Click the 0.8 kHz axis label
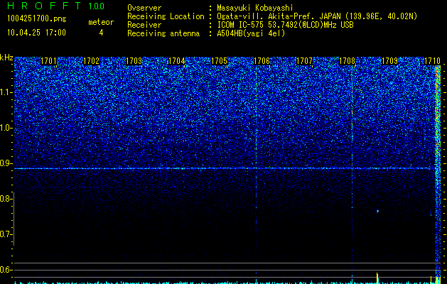 6,199
